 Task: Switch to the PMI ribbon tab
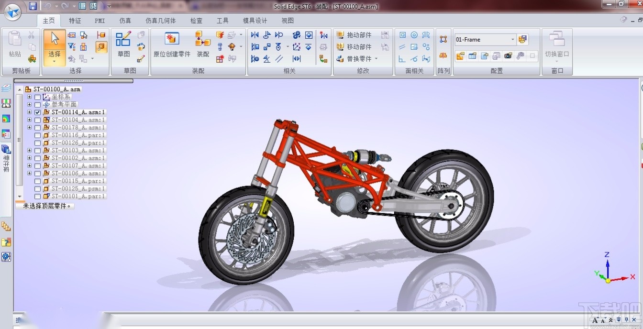coord(100,21)
